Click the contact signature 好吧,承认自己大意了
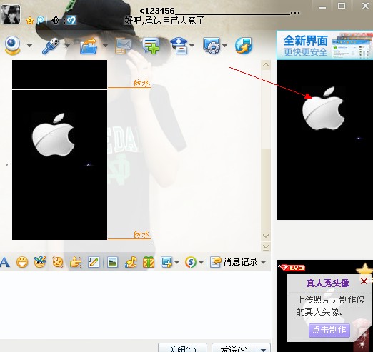 164,21
